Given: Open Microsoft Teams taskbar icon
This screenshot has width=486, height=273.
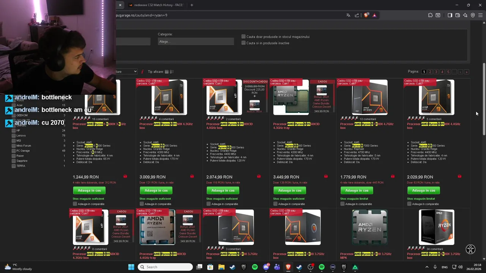Looking at the screenshot, I should 277,267.
